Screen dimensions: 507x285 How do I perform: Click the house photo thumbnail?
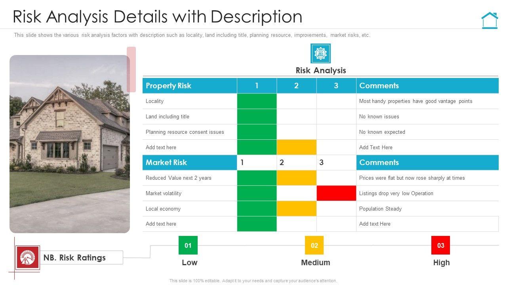69,144
